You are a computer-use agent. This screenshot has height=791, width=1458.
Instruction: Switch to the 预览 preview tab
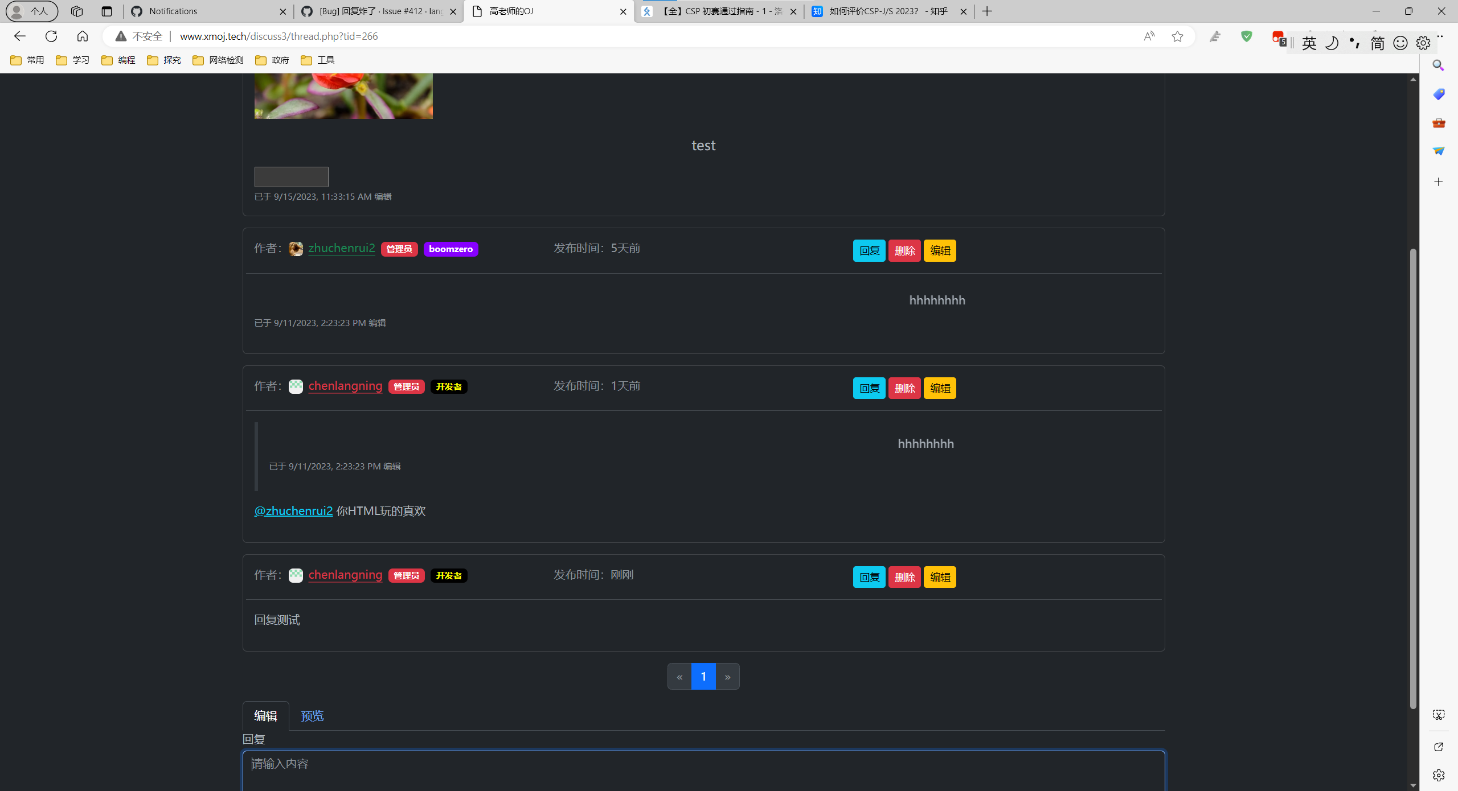tap(312, 715)
